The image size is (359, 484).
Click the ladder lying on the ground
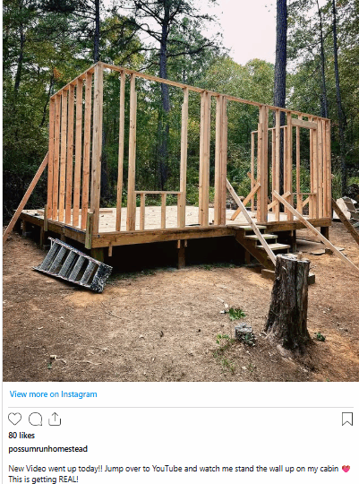[x=73, y=264]
